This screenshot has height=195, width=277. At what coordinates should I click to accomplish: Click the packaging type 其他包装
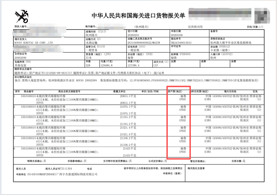pos(20,66)
